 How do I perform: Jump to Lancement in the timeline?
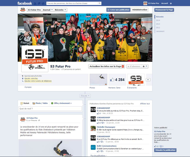click(x=160, y=31)
